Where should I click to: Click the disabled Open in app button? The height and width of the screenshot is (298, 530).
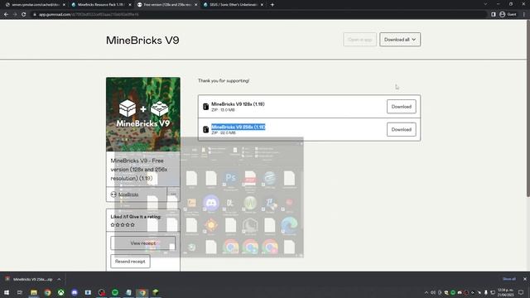point(359,40)
